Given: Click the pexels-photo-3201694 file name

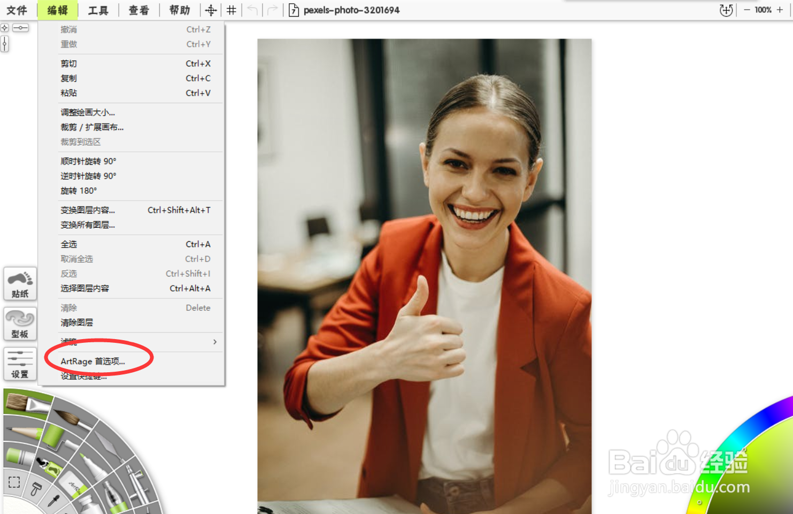Looking at the screenshot, I should click(352, 10).
